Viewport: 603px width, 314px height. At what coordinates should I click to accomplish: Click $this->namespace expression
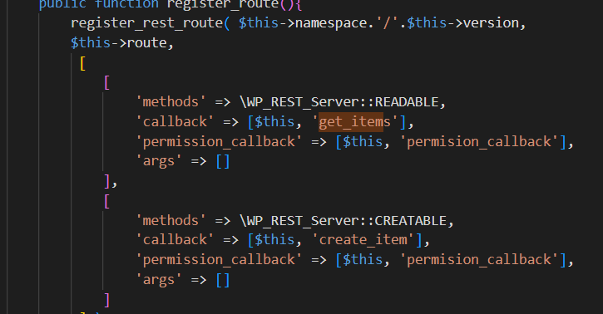pos(303,23)
